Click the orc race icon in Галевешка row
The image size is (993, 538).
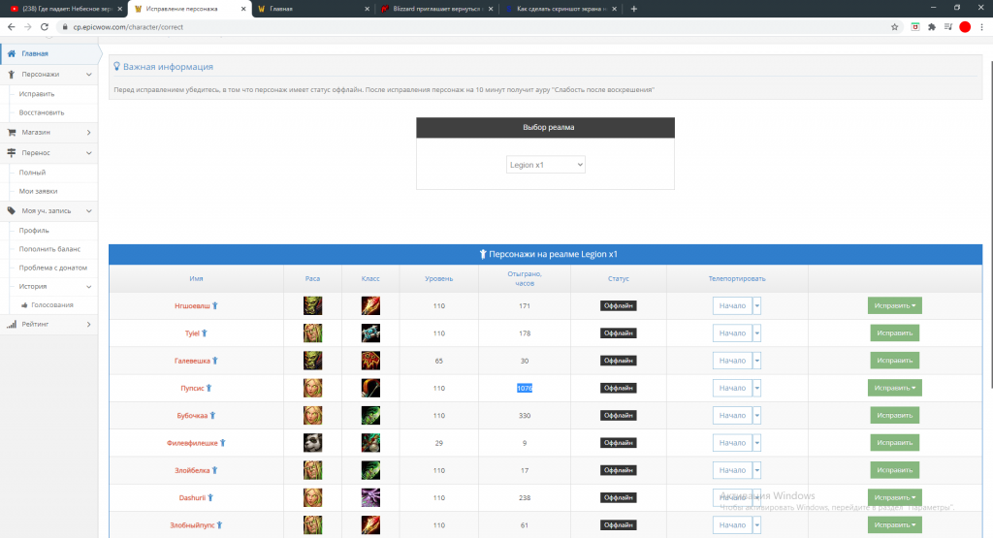pyautogui.click(x=312, y=361)
